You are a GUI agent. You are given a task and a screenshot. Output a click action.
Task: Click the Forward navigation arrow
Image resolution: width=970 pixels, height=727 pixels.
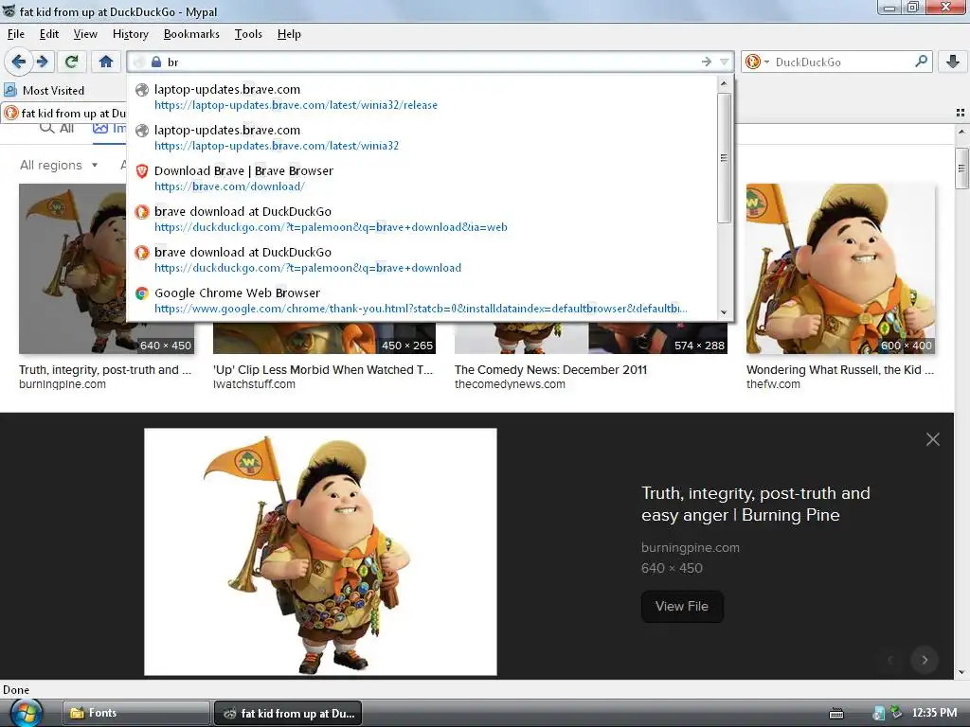(x=43, y=62)
